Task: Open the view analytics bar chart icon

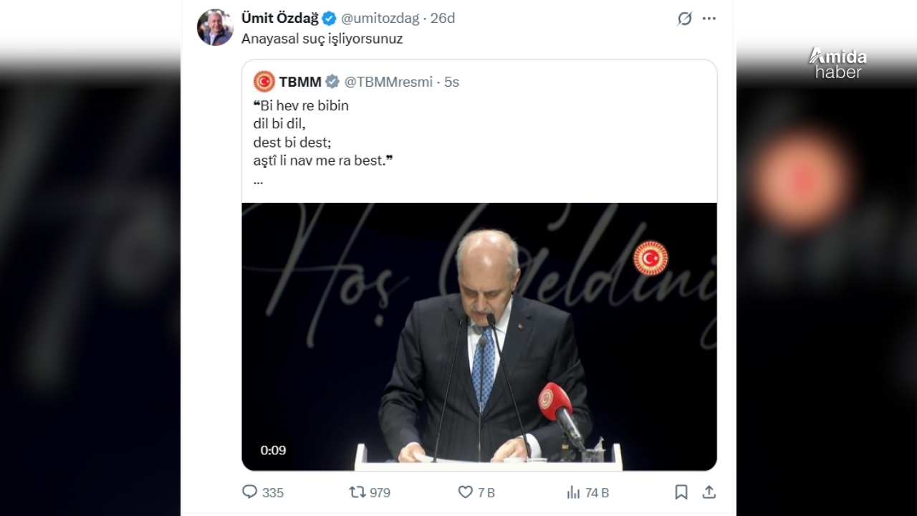Action: [x=573, y=492]
